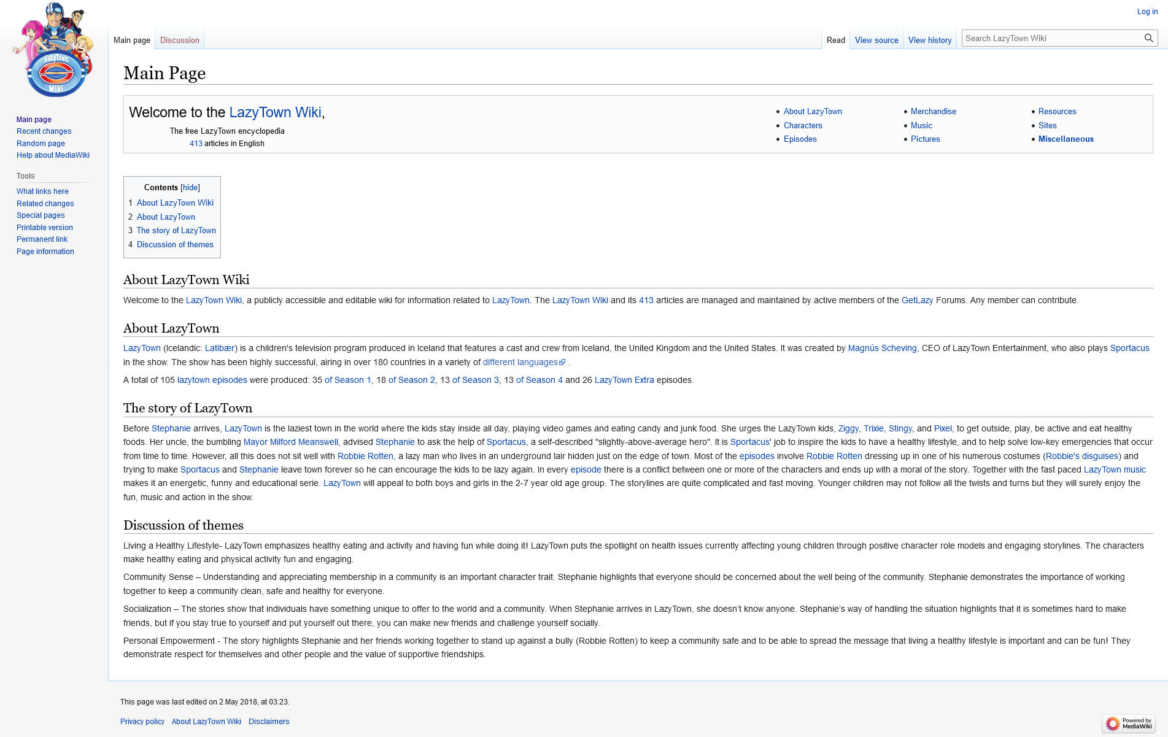Open the Merchandise portal link
Viewport: 1168px width, 737px height.
[933, 112]
